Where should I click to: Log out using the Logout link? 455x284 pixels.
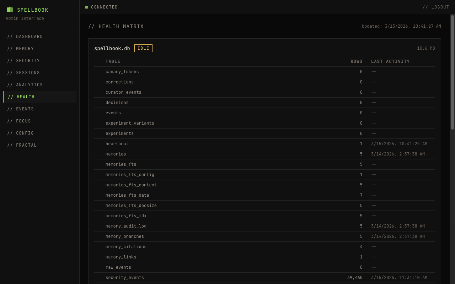[x=435, y=7]
